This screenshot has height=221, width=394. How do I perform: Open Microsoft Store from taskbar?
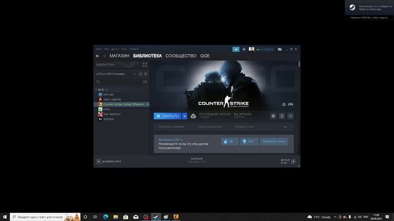(126, 217)
